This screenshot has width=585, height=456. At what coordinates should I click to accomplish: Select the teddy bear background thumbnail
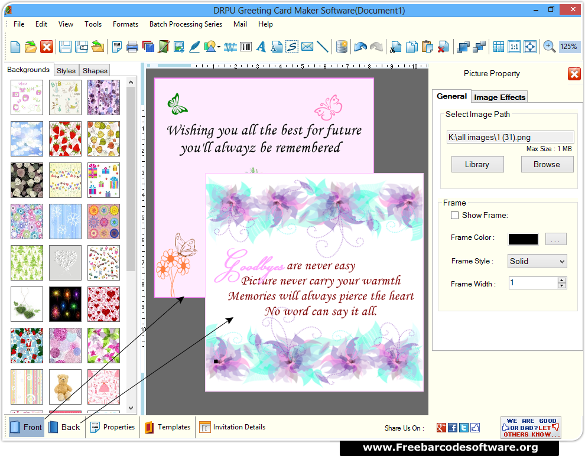point(65,387)
